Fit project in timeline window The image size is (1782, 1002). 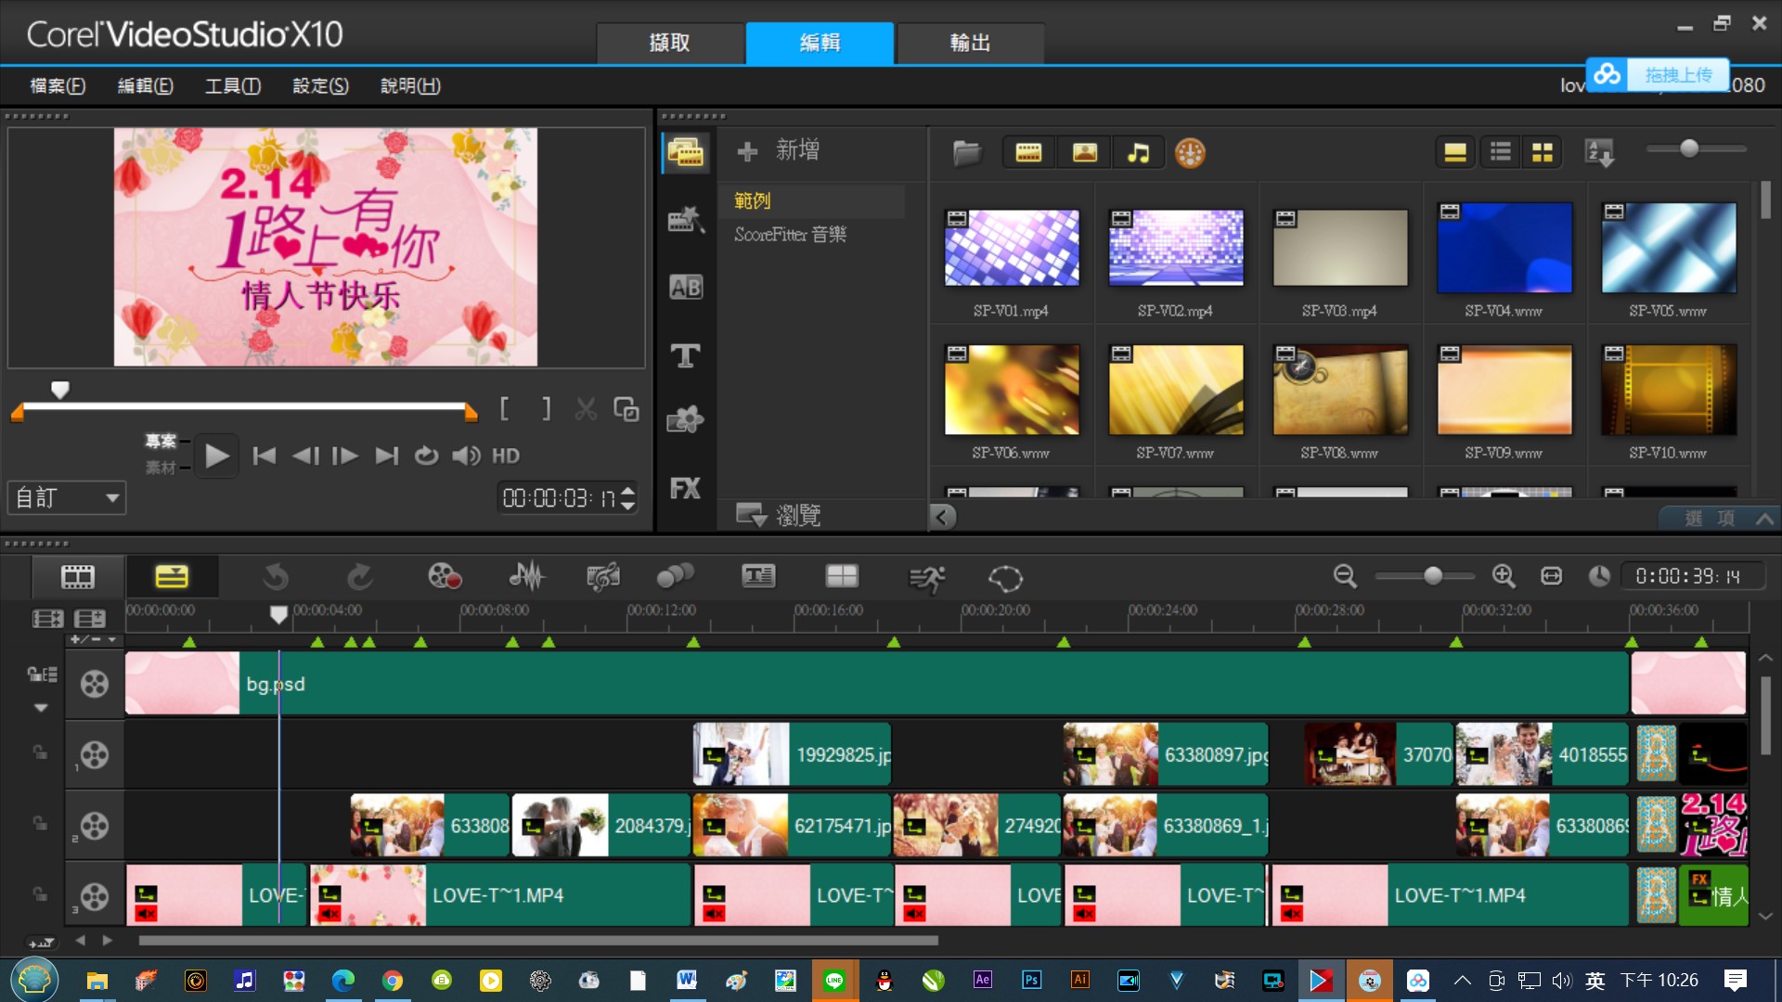point(1551,577)
